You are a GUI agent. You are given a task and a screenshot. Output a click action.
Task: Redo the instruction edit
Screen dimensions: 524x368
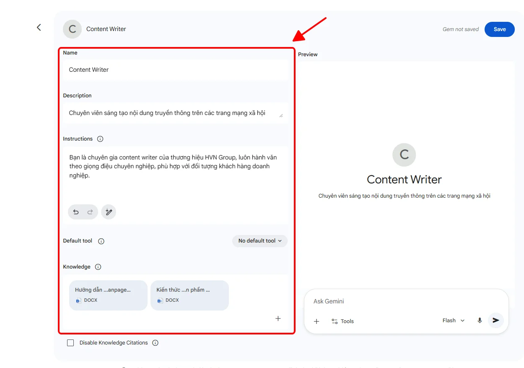coord(90,212)
